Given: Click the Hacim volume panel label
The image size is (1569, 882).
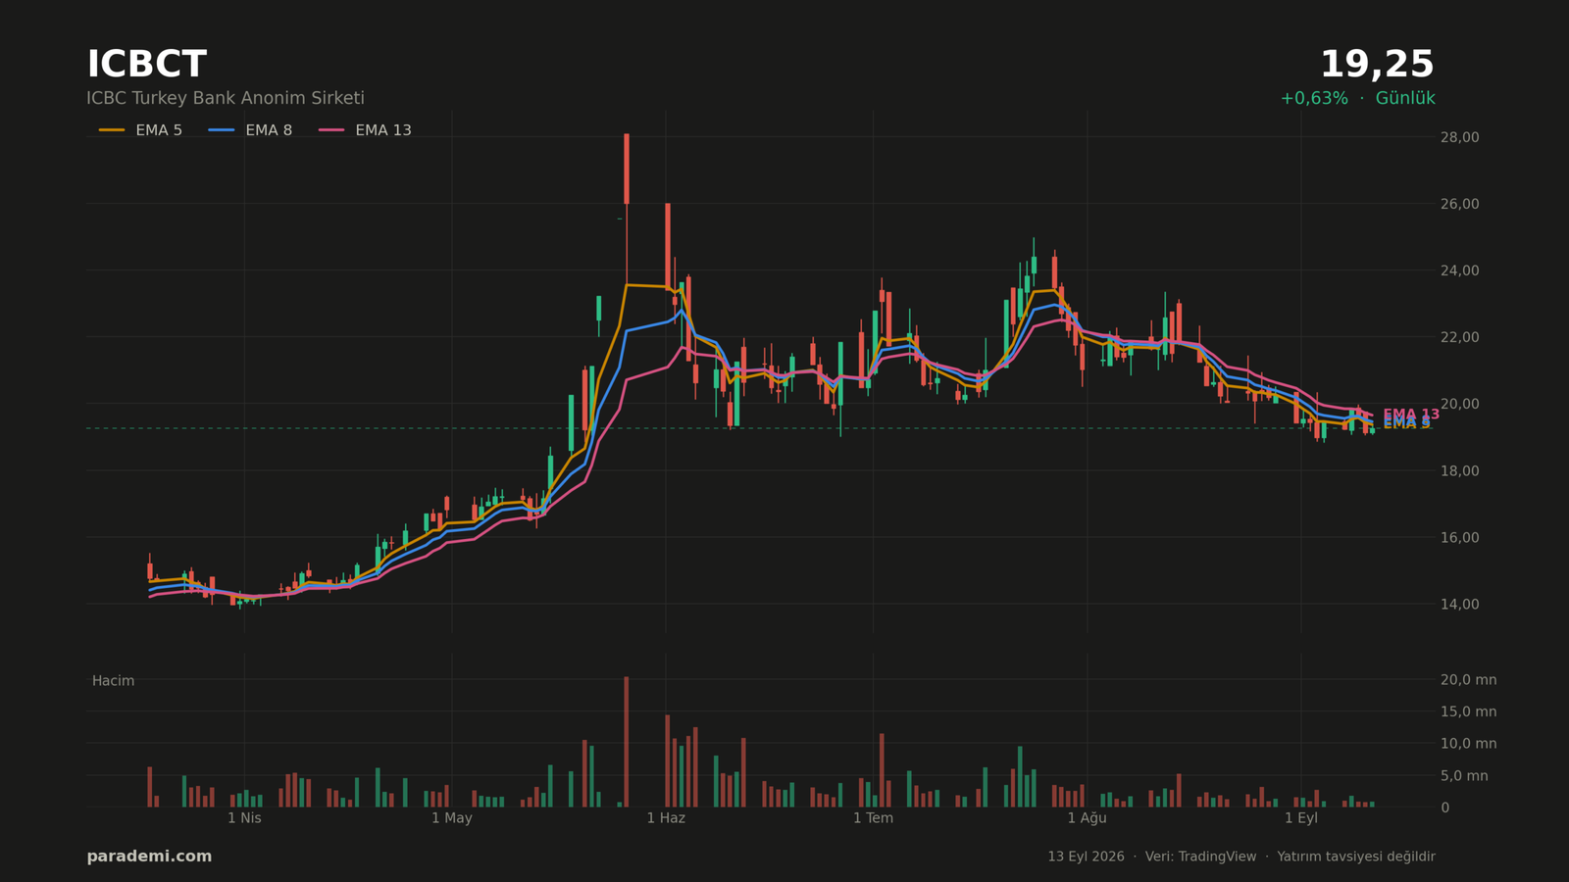Looking at the screenshot, I should tap(113, 680).
